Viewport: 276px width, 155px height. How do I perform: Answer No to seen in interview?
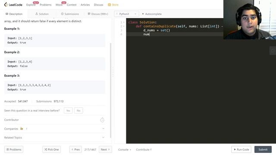[x=78, y=111]
